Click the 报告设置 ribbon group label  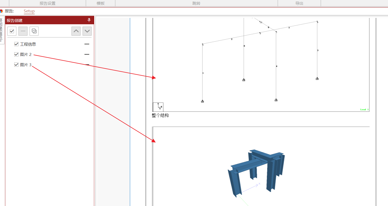[48, 3]
